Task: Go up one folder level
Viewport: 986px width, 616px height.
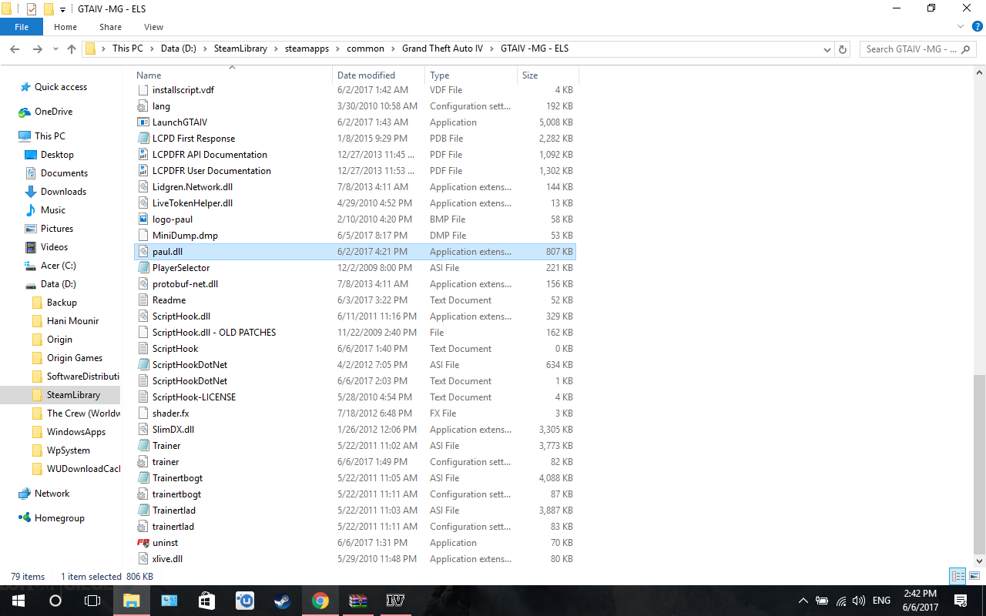Action: point(72,49)
